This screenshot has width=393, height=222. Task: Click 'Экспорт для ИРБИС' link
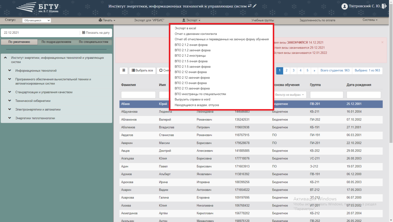[149, 20]
